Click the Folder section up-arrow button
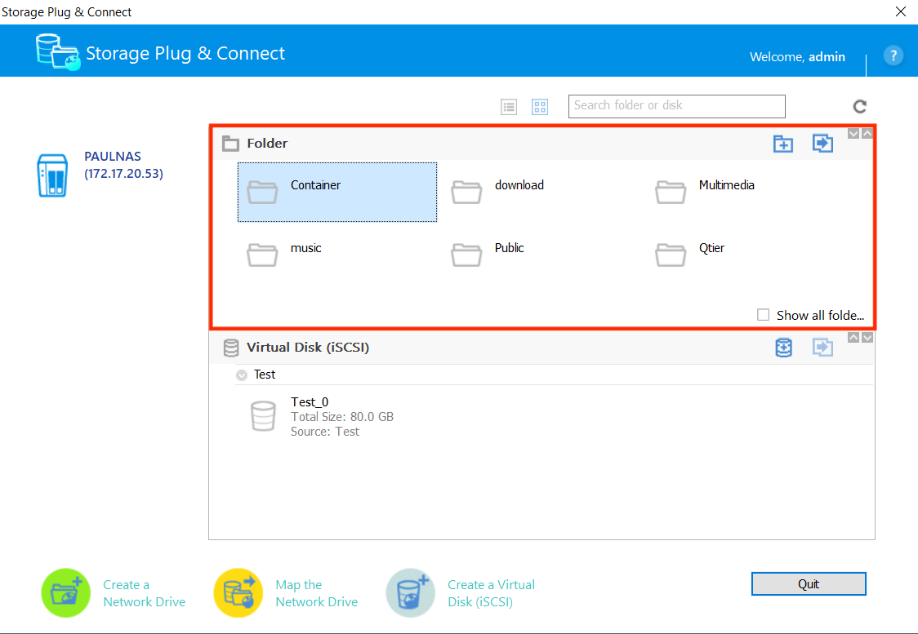 click(x=867, y=133)
